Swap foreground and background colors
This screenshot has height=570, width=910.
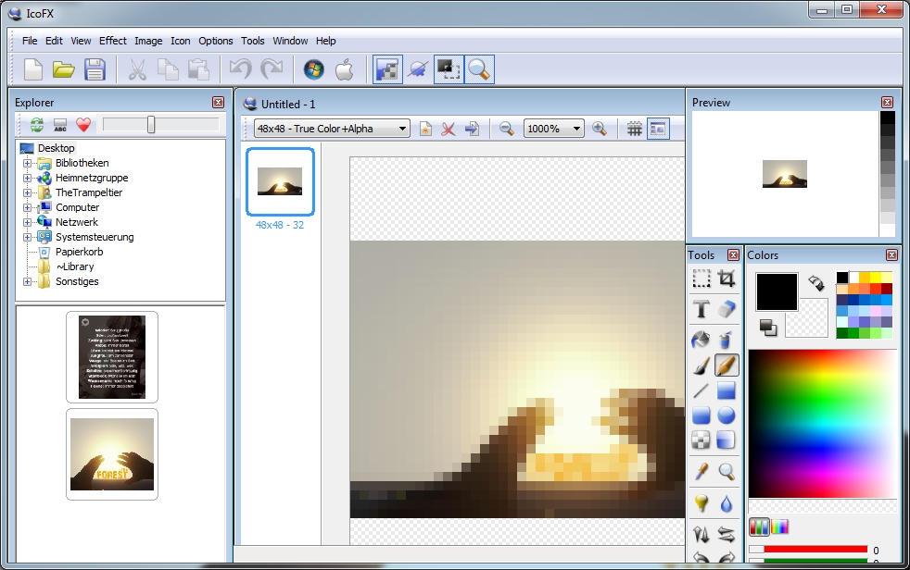pos(816,280)
